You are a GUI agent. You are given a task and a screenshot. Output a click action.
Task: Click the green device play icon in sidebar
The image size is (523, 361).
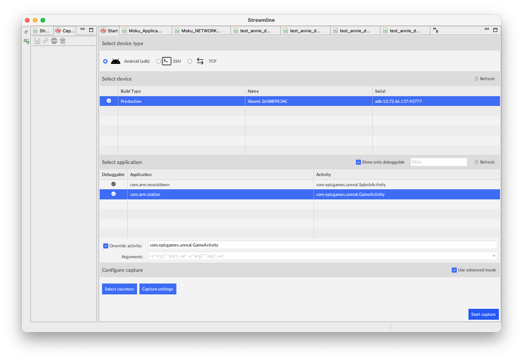(x=26, y=41)
